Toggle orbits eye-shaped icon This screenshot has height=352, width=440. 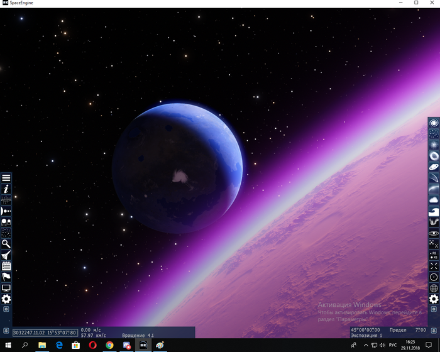pyautogui.click(x=434, y=233)
